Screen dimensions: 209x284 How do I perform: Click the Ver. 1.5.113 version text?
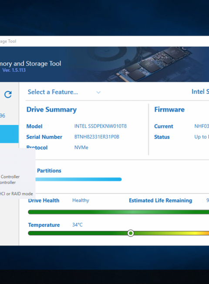coord(14,70)
